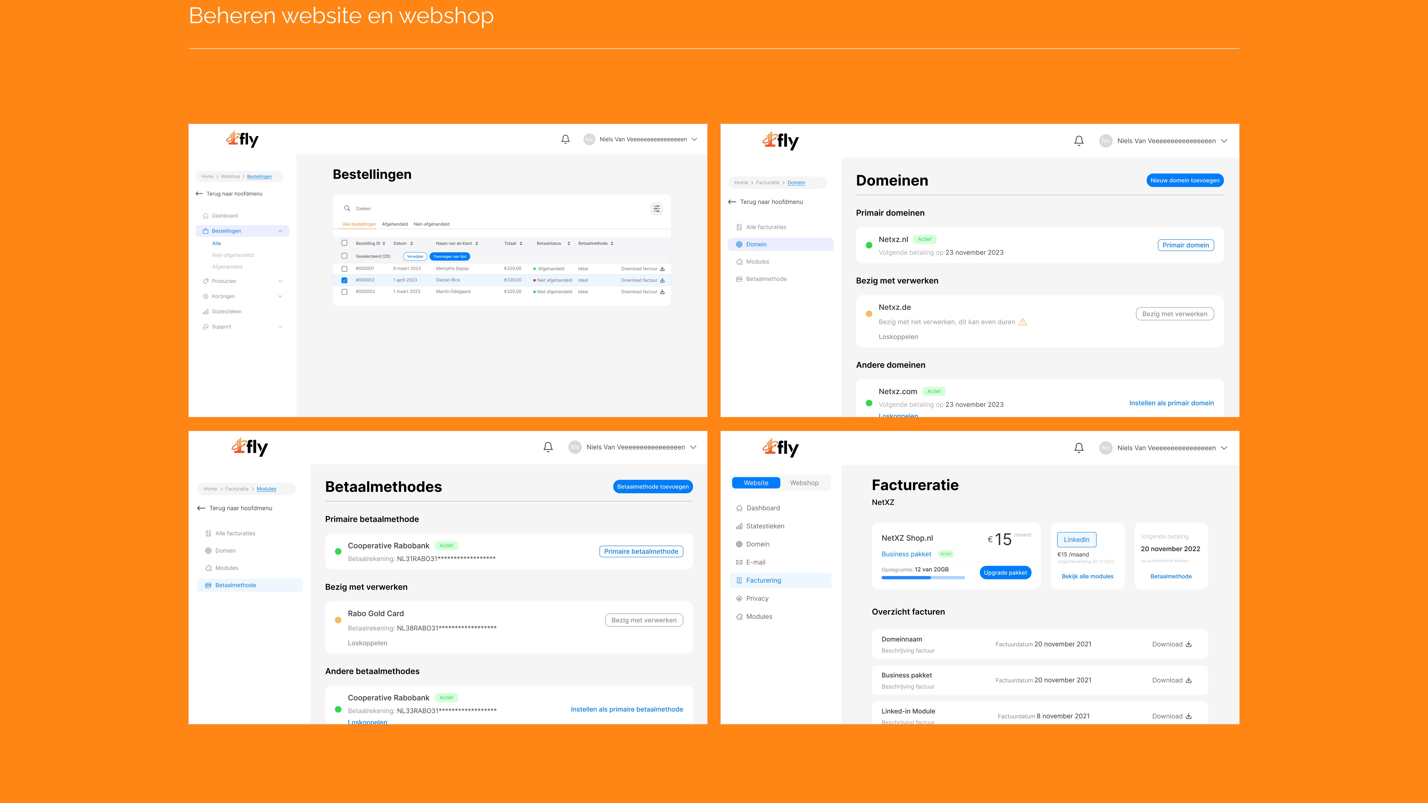Image resolution: width=1428 pixels, height=803 pixels.
Task: Expand the Producten sidebar submenu
Action: point(280,281)
